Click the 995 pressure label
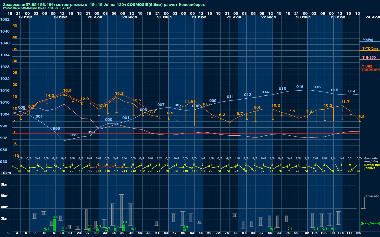This screenshot has width=380, height=237. pos(56,129)
